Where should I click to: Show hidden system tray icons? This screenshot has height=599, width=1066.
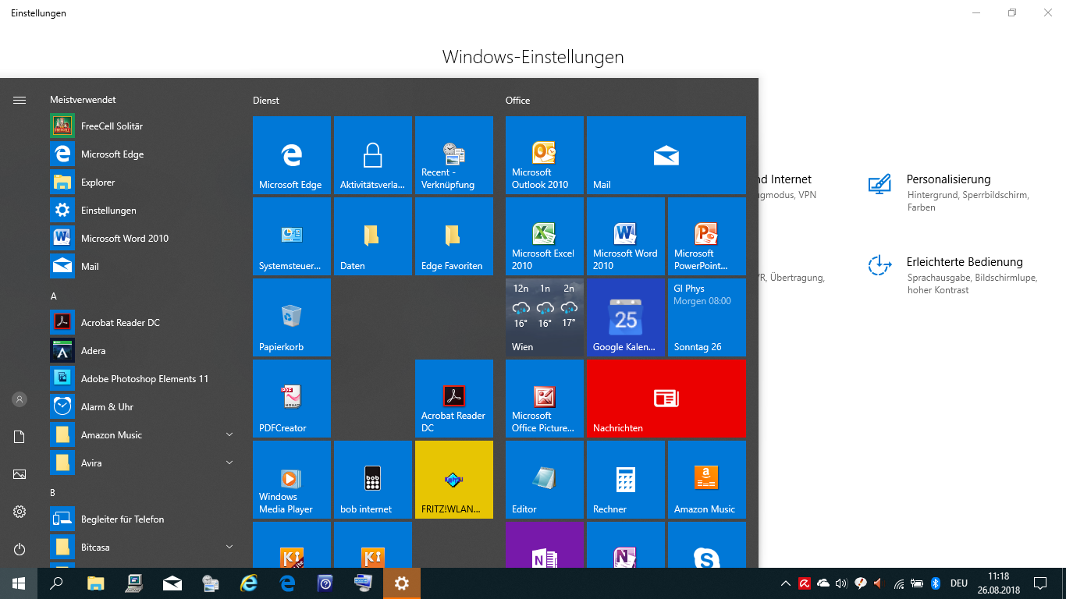pos(785,583)
